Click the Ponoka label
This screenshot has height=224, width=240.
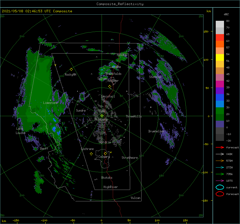122,55
